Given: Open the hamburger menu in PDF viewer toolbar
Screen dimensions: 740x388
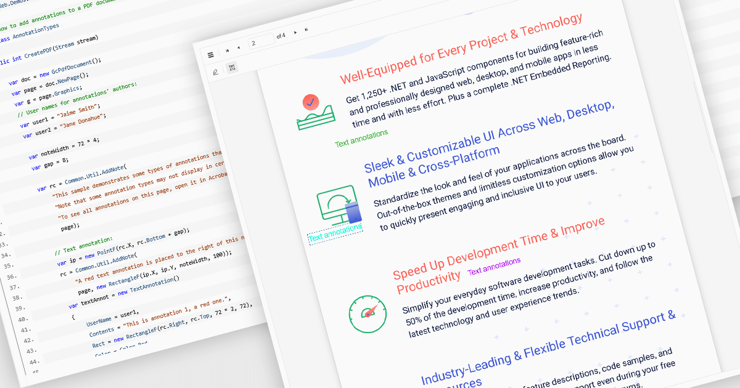Looking at the screenshot, I should click(211, 54).
